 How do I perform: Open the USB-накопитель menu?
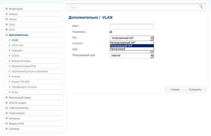tap(34, 108)
